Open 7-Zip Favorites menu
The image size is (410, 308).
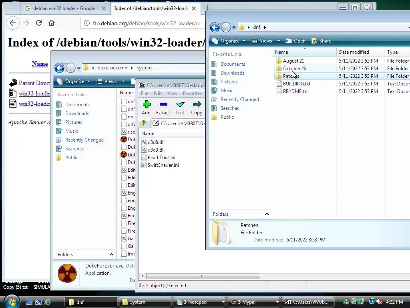(x=192, y=93)
